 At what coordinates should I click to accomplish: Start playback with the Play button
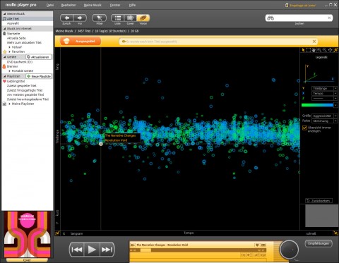tap(92, 250)
